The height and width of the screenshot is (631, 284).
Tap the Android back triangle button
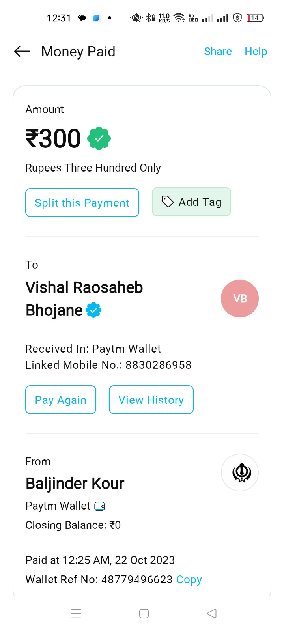pyautogui.click(x=212, y=614)
